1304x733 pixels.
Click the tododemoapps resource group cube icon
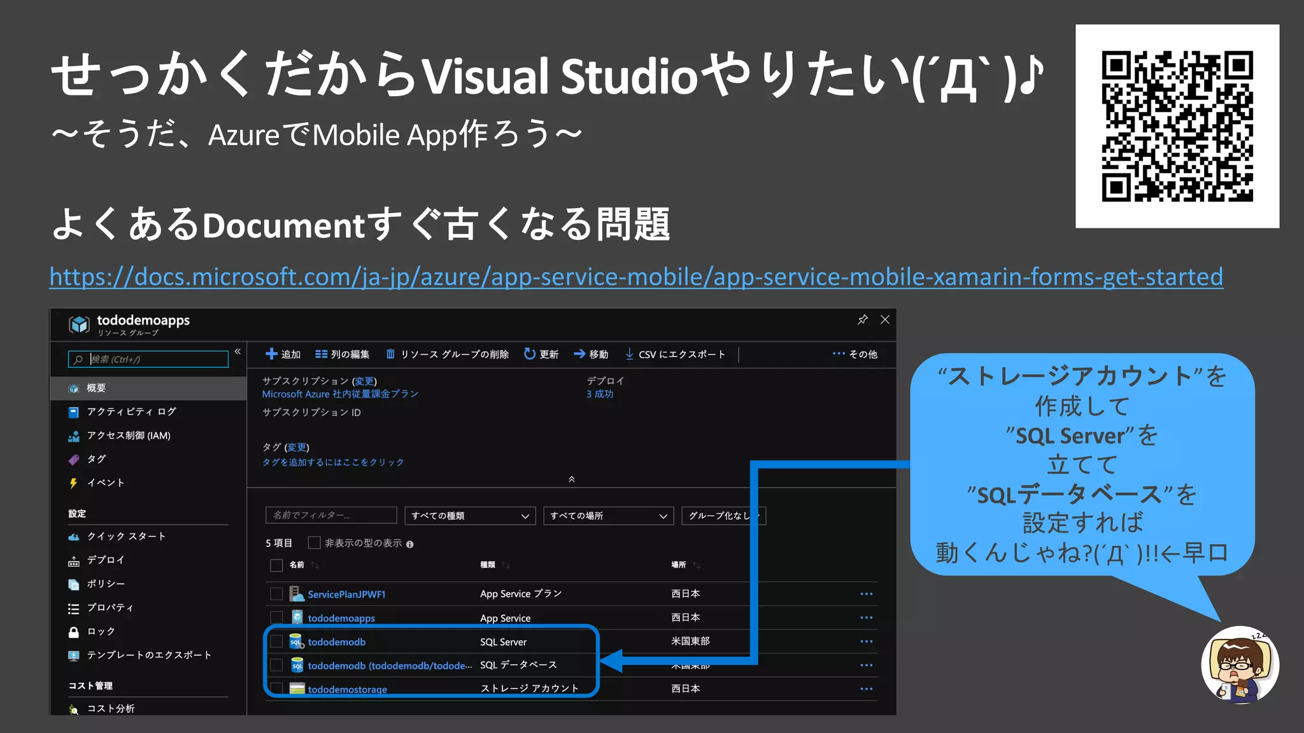click(79, 325)
